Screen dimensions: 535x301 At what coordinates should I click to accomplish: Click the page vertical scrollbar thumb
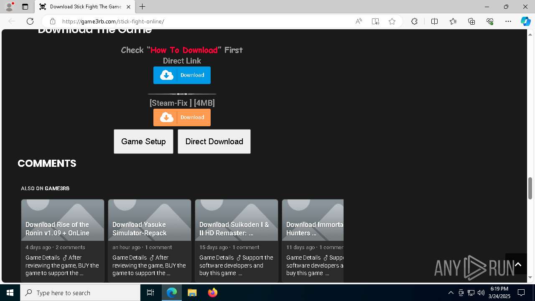tap(530, 188)
